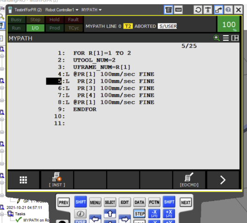
Task: Click the info (i) key
Action: point(80,214)
